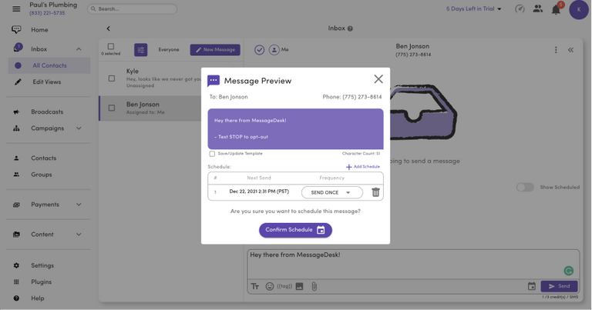Click the text formatting Tt icon
Screen dimensions: 592x310
(x=255, y=287)
